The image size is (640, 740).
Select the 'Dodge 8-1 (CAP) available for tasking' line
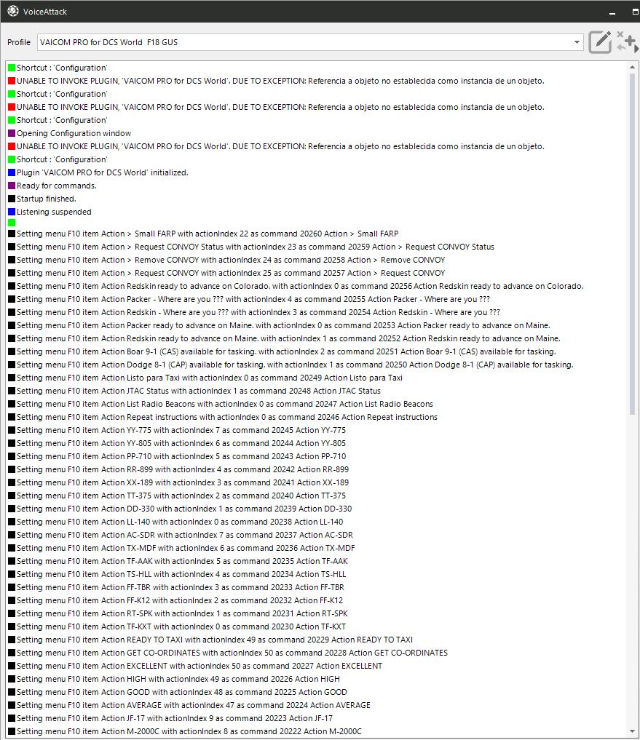[291, 365]
